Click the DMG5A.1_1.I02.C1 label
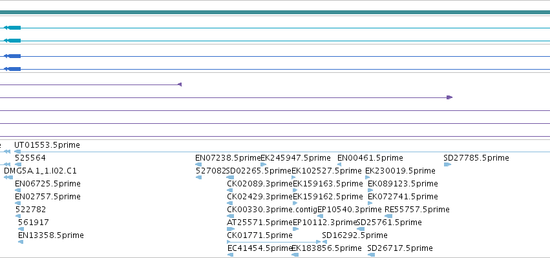This screenshot has width=550, height=258. pyautogui.click(x=40, y=171)
